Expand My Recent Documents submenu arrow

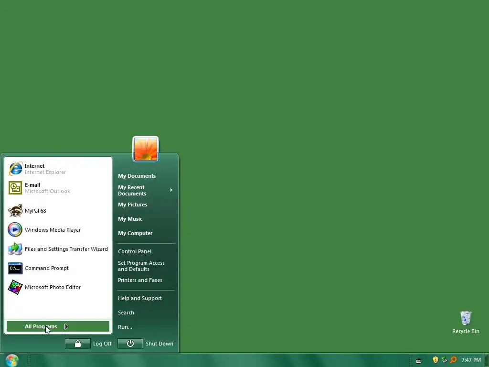171,190
